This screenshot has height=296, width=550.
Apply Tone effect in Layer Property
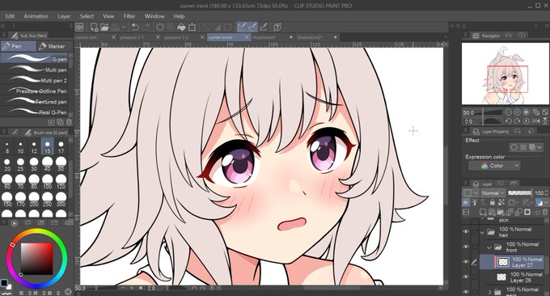click(x=523, y=148)
